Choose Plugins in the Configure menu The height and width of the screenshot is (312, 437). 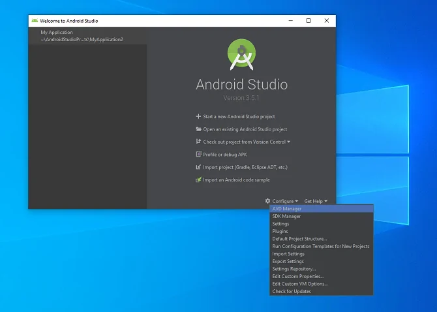click(280, 231)
